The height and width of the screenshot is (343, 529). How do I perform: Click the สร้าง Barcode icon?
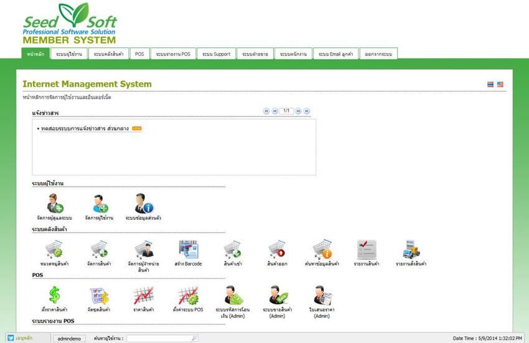pos(188,249)
